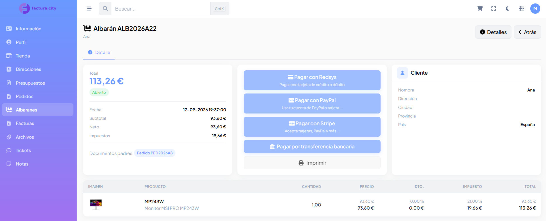Open the user avatar M menu
This screenshot has width=546, height=221.
[x=535, y=9]
